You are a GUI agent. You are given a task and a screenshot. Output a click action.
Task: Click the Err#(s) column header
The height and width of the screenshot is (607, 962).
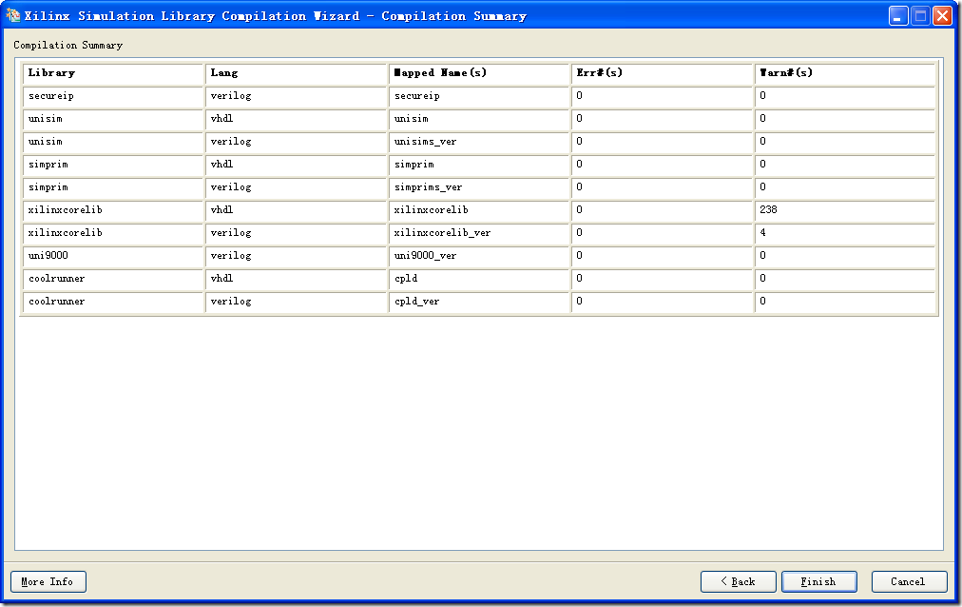(662, 73)
